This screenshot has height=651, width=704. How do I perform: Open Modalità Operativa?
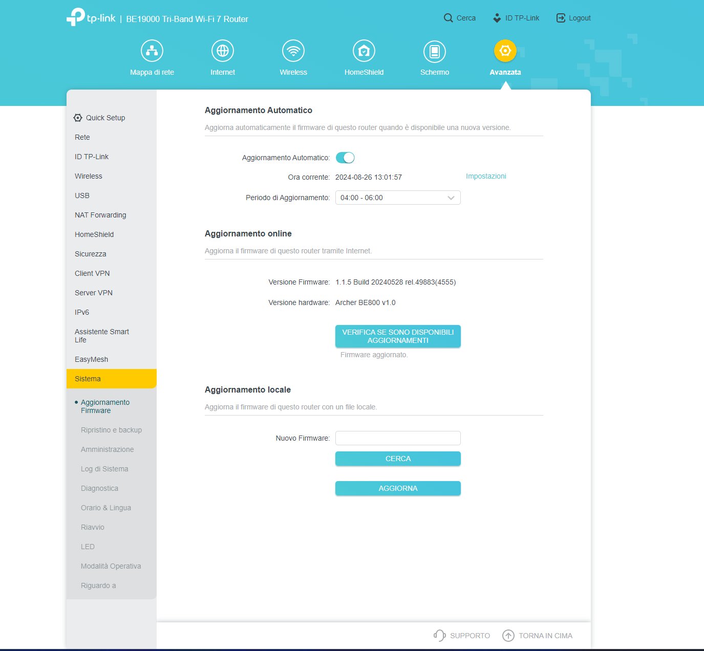[x=111, y=566]
